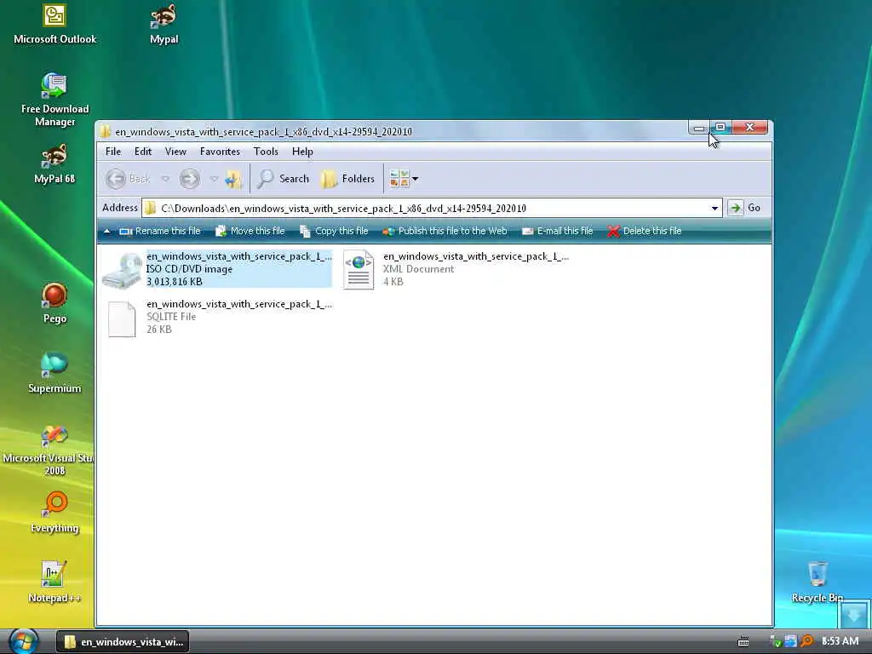872x654 pixels.
Task: Open the address bar dropdown list
Action: [714, 208]
